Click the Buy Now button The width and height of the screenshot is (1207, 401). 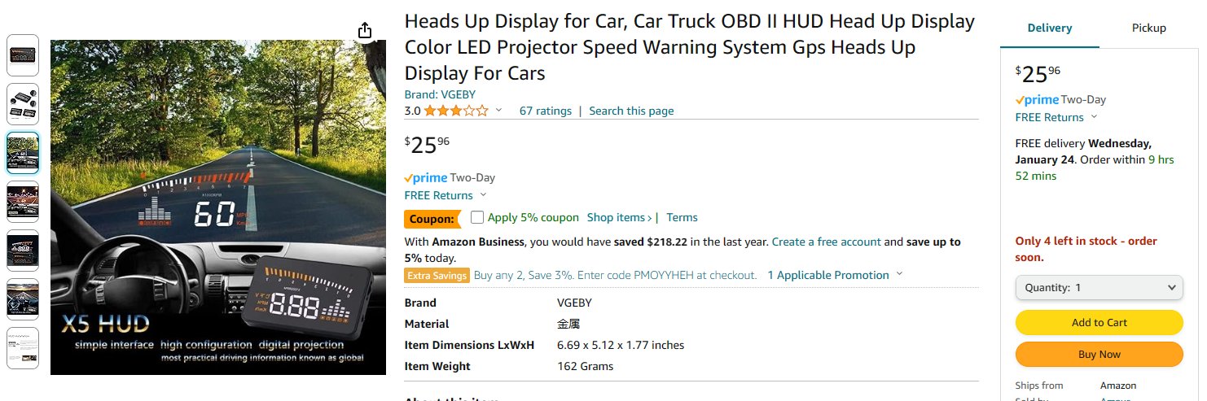tap(1099, 354)
